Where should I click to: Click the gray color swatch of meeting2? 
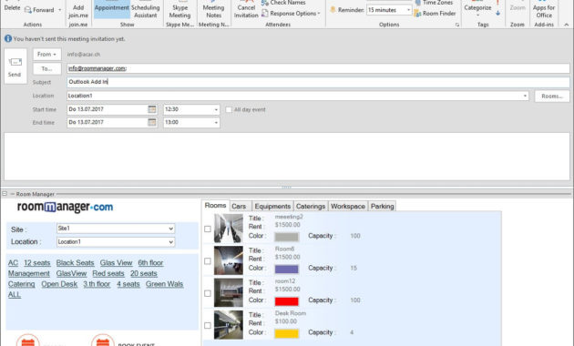click(x=287, y=237)
